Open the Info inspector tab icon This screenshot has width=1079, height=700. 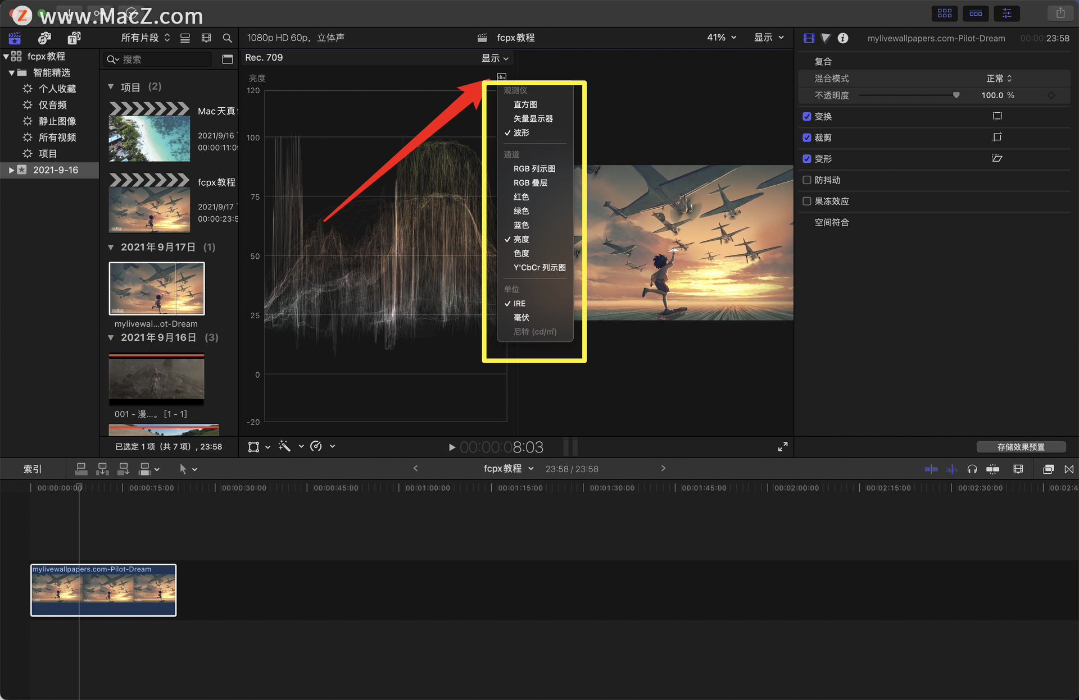tap(843, 38)
